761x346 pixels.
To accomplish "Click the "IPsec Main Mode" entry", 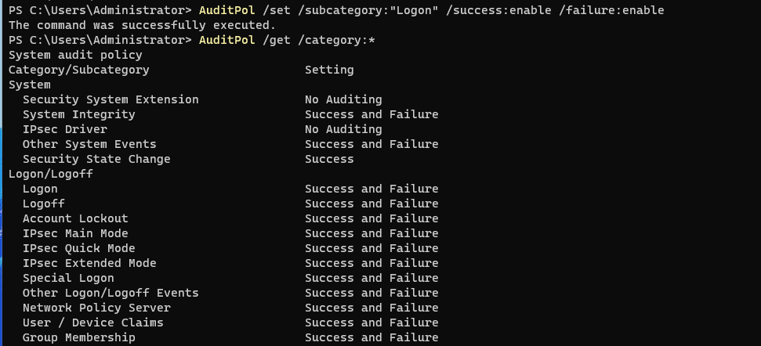I will (75, 233).
